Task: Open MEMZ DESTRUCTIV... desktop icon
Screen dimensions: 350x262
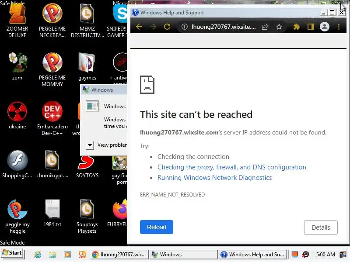Action: (87, 21)
